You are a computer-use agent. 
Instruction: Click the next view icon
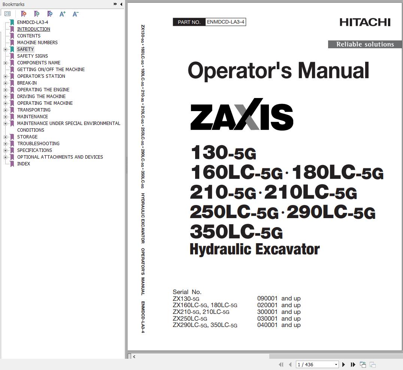(x=373, y=364)
